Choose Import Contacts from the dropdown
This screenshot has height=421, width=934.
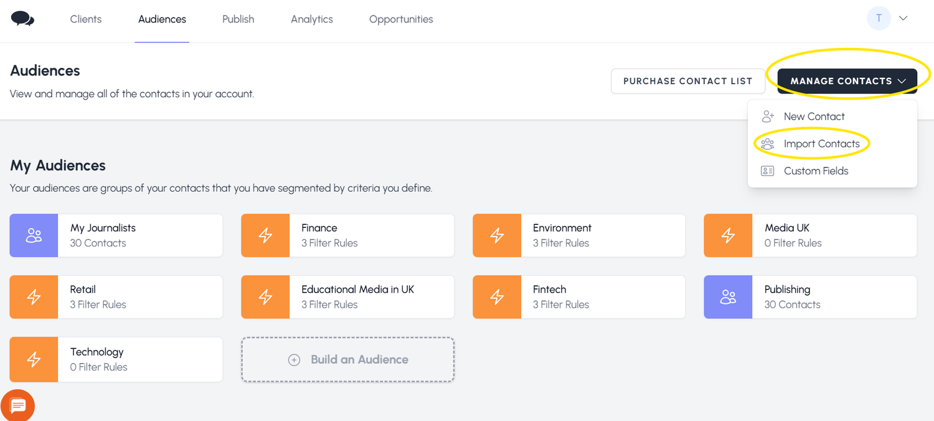tap(821, 144)
